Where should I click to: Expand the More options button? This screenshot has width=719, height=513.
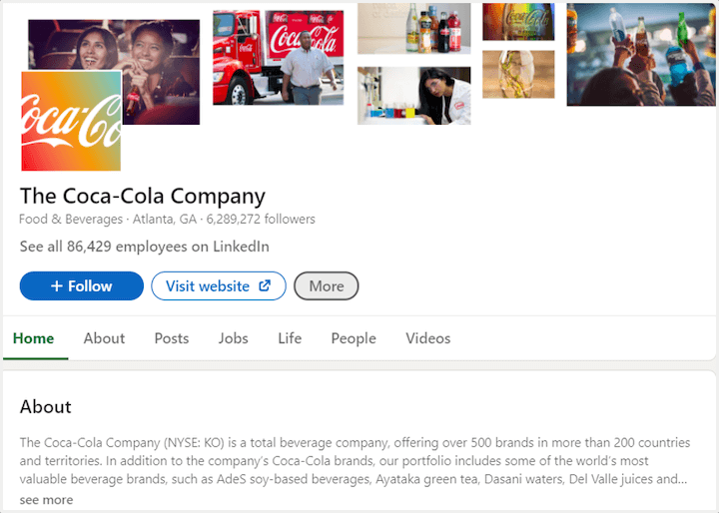(x=326, y=286)
